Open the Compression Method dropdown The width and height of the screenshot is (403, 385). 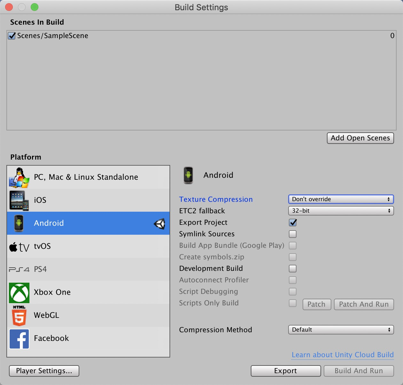coord(341,330)
